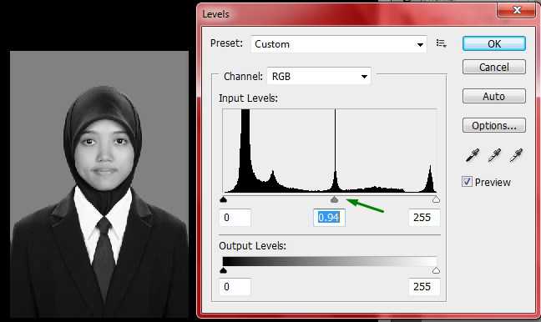Click the output levels white slider handle
Screen dimensions: 541x322
pos(436,270)
